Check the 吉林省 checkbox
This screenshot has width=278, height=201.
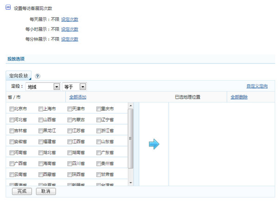click(12, 131)
